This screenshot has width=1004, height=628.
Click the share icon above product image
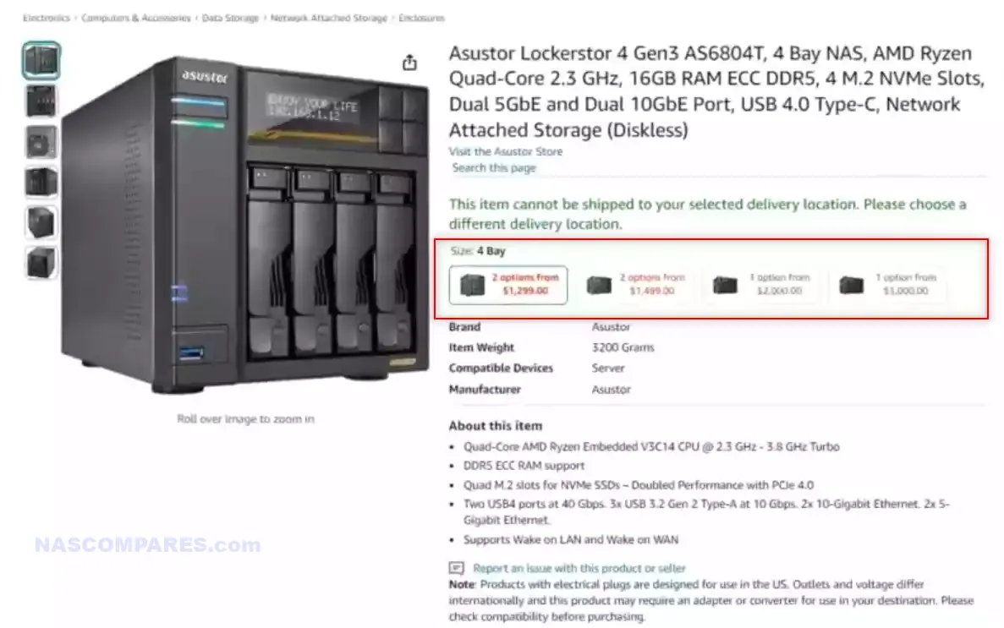[409, 63]
